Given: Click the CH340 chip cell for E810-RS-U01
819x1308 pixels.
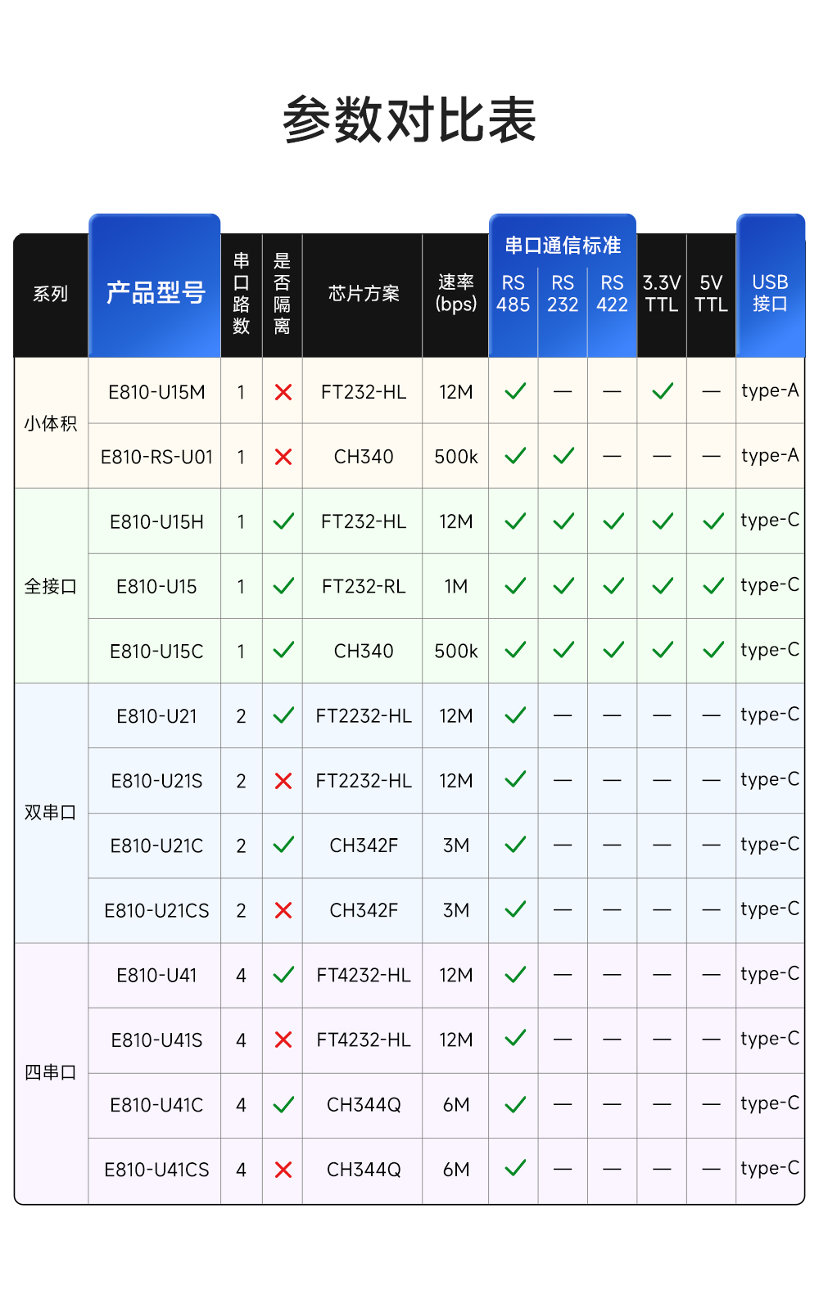Looking at the screenshot, I should [x=364, y=457].
